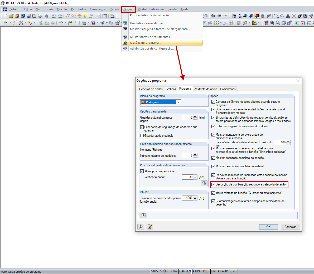Click the check for updates arrow button

pyautogui.click(x=204, y=183)
